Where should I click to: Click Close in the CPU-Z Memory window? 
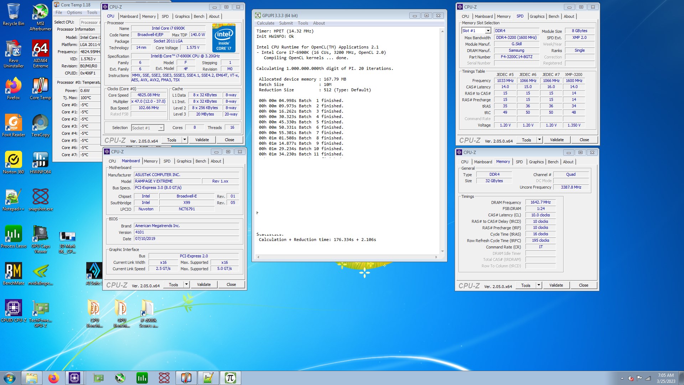pyautogui.click(x=584, y=285)
